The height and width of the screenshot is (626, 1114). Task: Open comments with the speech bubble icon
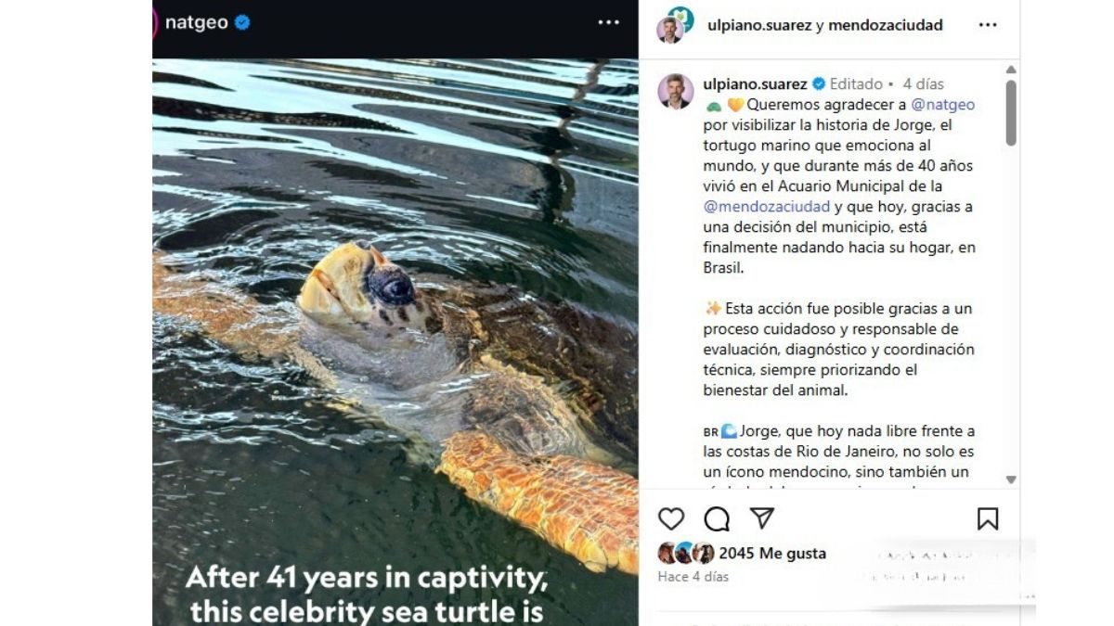click(x=717, y=519)
